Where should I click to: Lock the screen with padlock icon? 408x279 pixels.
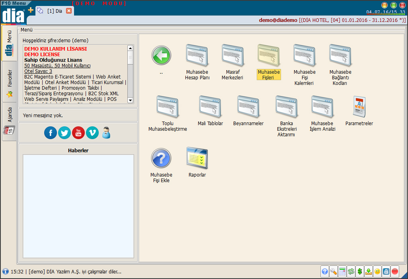(x=386, y=272)
